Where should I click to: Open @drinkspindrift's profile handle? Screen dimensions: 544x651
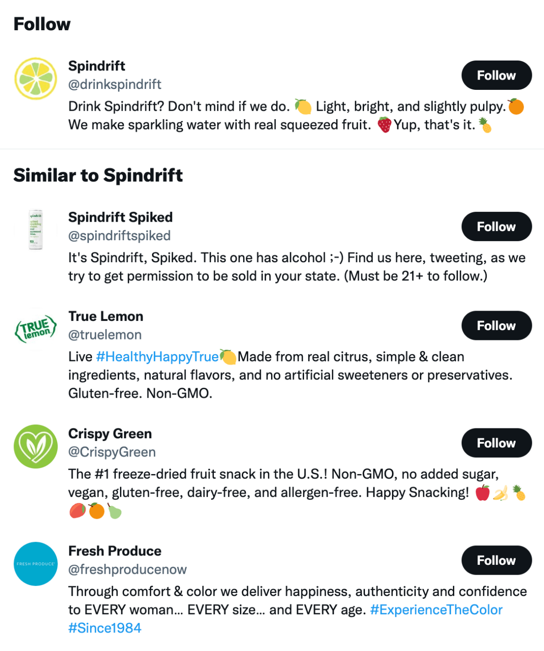pos(115,84)
